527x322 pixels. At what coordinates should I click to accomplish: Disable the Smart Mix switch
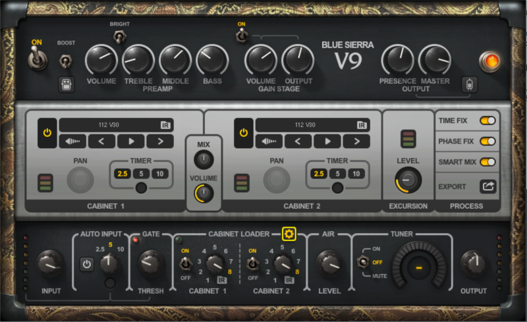pos(487,162)
